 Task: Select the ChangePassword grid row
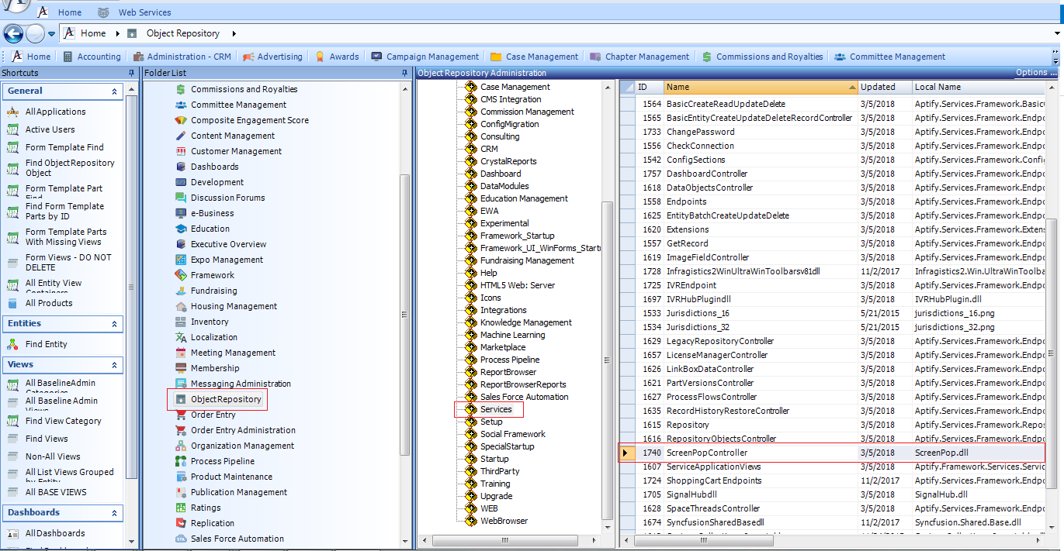pyautogui.click(x=832, y=132)
